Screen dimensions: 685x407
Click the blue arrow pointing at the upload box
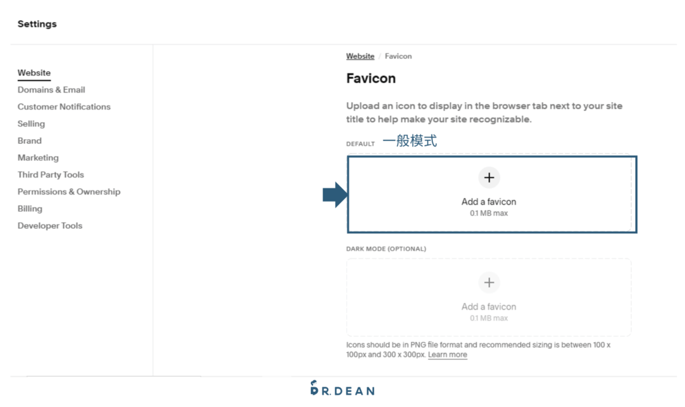click(331, 194)
